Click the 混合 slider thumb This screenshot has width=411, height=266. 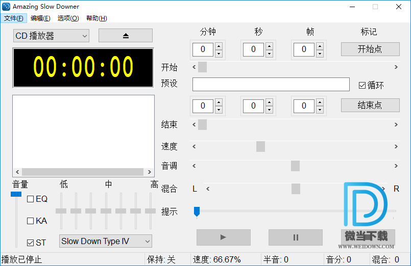point(296,189)
